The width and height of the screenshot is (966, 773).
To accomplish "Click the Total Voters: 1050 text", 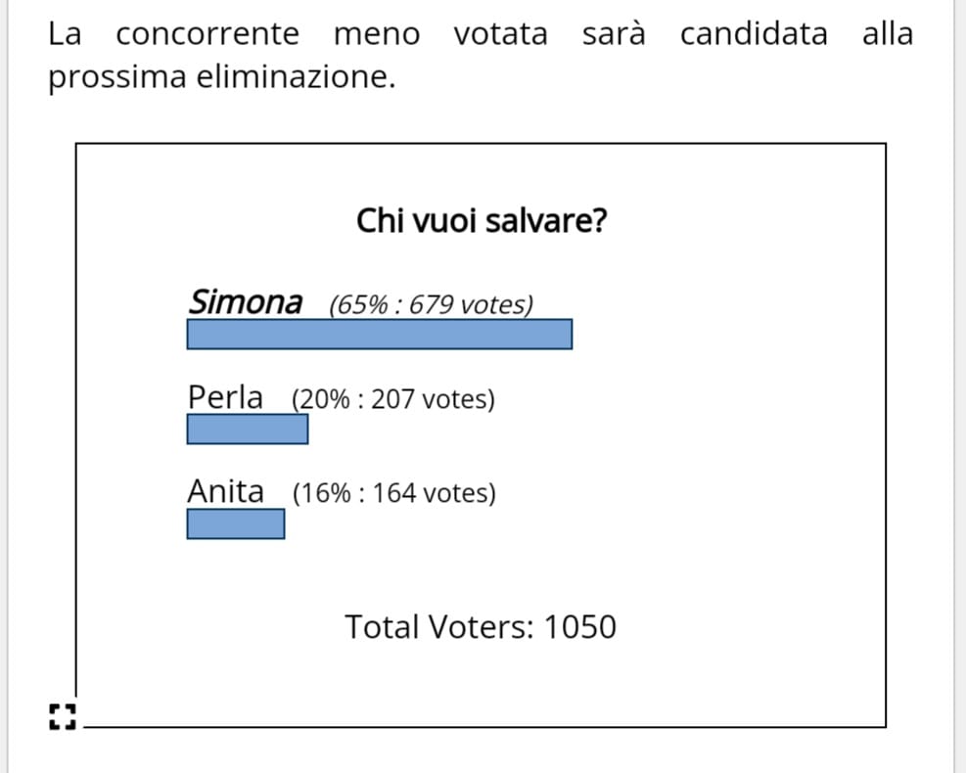I will pos(481,627).
